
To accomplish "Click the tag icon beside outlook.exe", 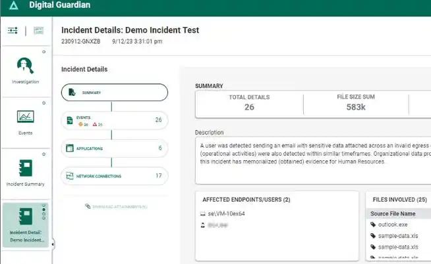I will click(373, 225).
